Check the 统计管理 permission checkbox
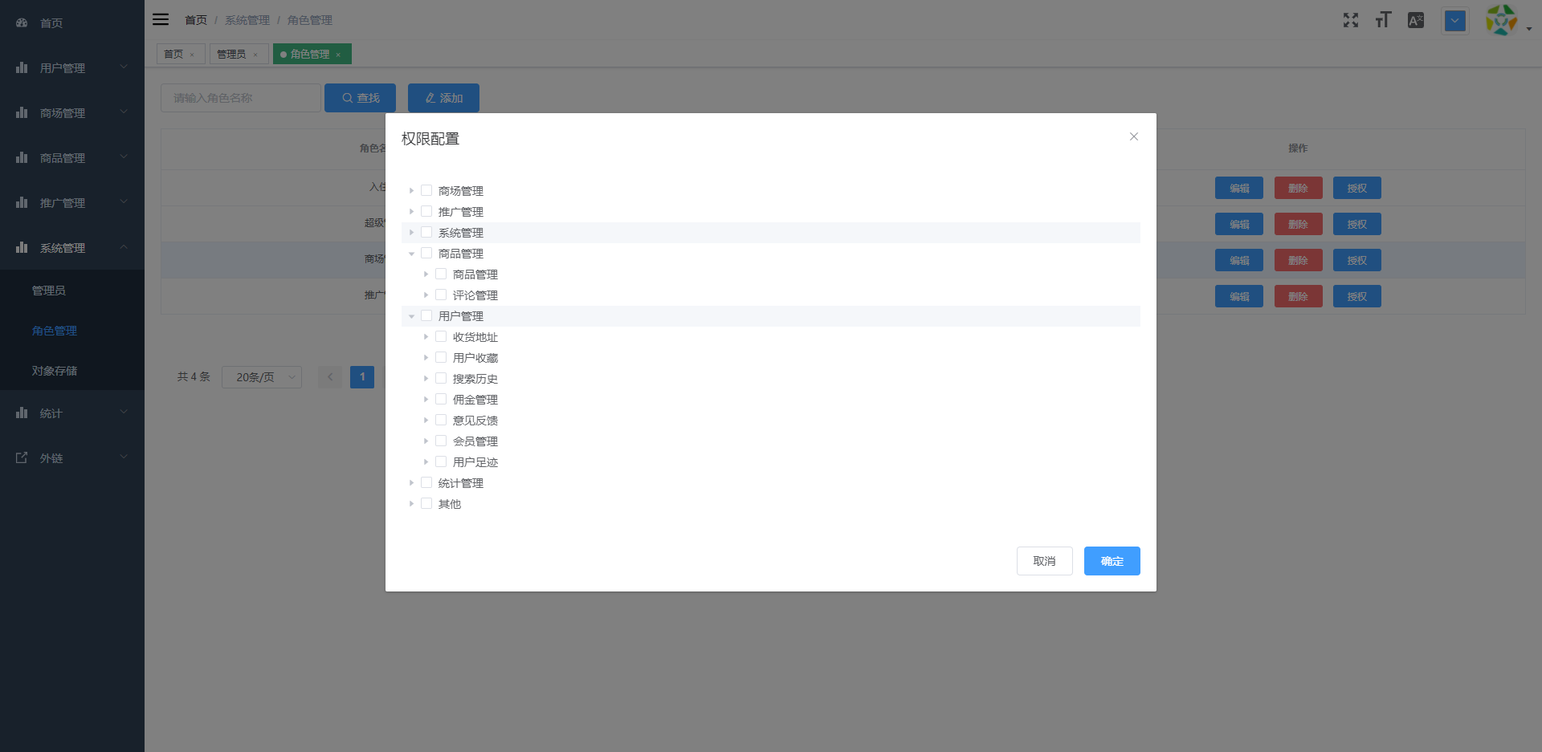This screenshot has width=1542, height=752. pos(426,482)
